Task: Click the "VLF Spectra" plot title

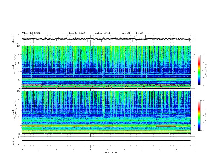Action: [31, 33]
